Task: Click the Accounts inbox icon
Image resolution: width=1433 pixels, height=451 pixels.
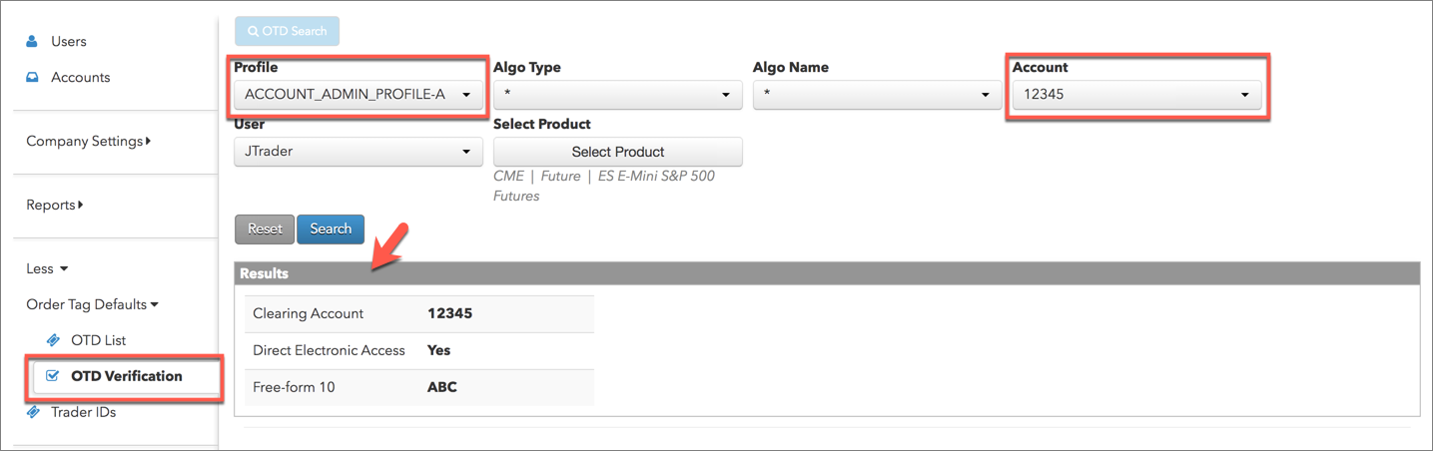Action: click(32, 78)
